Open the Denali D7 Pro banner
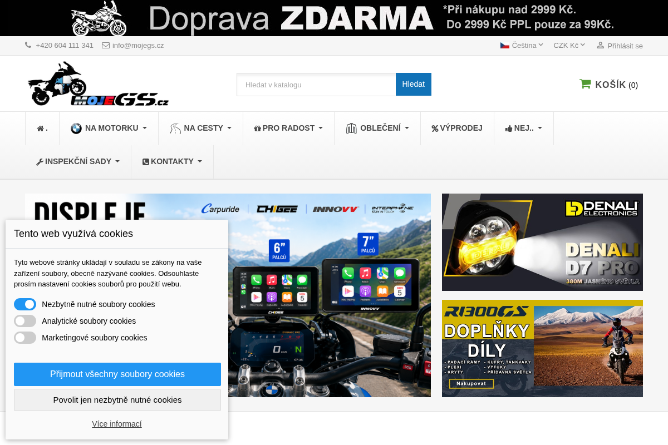 coord(542,242)
